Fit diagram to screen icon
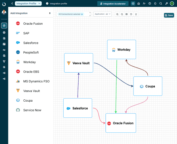This screenshot has width=177, height=144. click(136, 14)
